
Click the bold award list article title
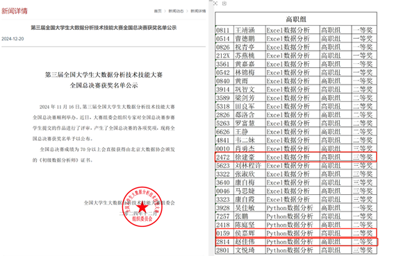pos(104,28)
